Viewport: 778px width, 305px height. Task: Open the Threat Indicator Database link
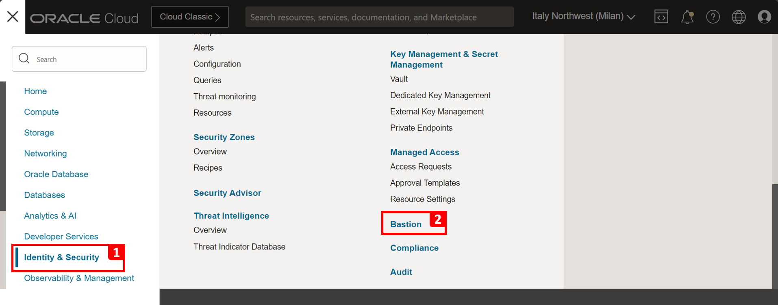239,247
